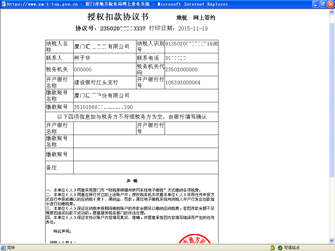Click the empty bank-filled 开户银行名称 field
Screen dimensions: 335x251
tap(105, 128)
